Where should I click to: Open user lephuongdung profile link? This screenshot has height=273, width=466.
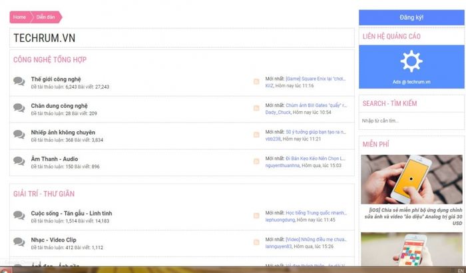tap(280, 220)
